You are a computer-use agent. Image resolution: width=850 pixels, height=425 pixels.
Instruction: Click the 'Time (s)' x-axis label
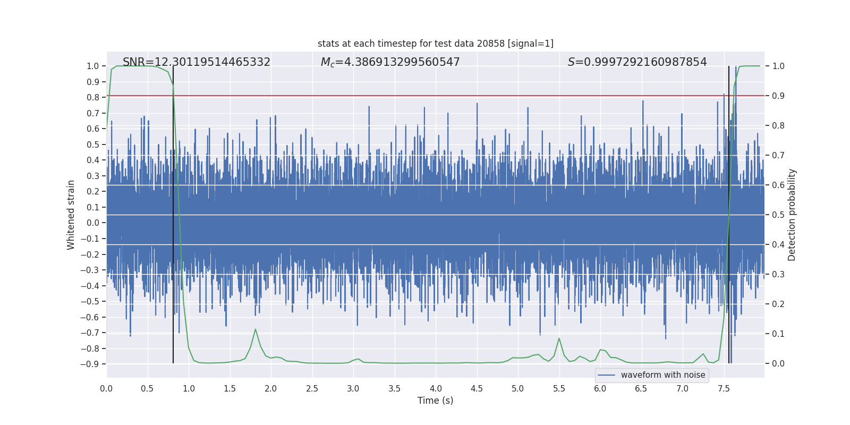click(x=435, y=401)
